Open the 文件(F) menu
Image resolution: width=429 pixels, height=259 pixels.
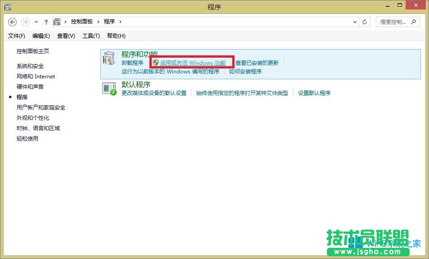[x=16, y=36]
